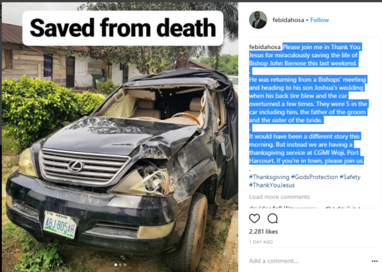This screenshot has width=382, height=272.
Task: Expand Load more comments
Action: [279, 197]
